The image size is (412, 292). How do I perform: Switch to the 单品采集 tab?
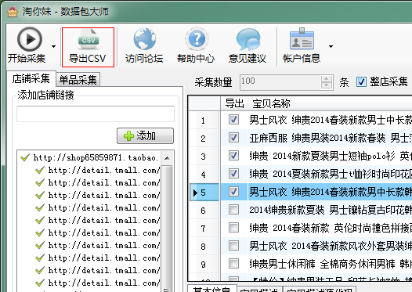[78, 80]
